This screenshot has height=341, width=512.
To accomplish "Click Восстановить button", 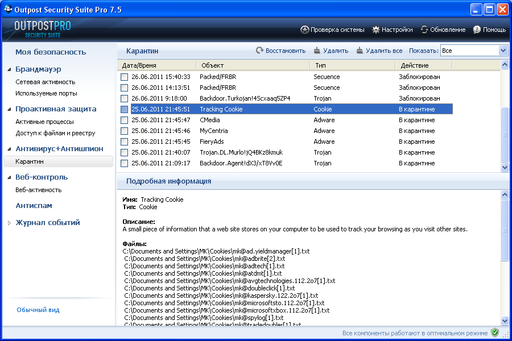I will coord(281,51).
